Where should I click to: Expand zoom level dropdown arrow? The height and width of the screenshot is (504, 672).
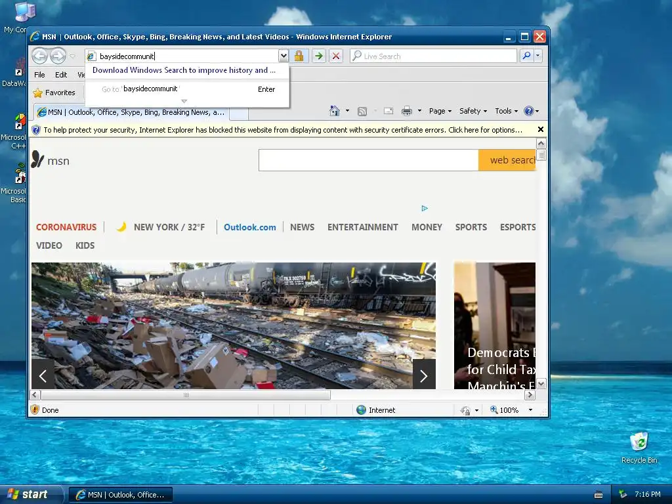point(530,410)
